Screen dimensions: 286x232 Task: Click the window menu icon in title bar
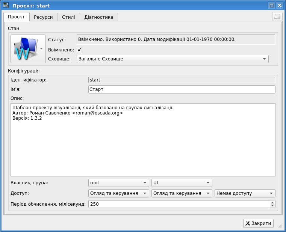point(6,6)
